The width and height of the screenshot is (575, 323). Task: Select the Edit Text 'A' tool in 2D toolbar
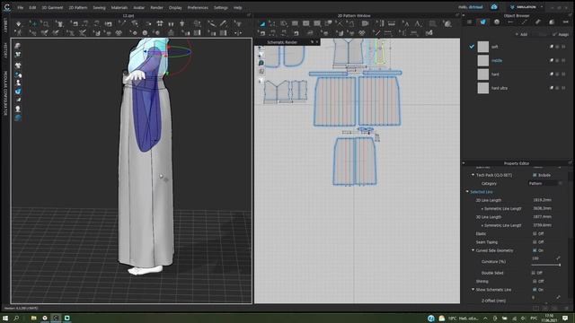click(x=405, y=24)
